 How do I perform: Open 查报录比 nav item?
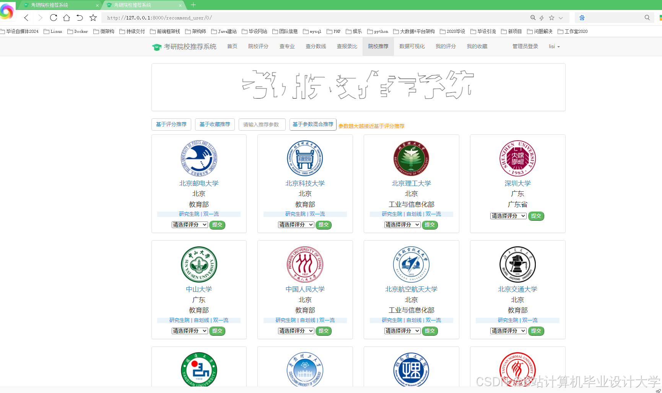[347, 47]
